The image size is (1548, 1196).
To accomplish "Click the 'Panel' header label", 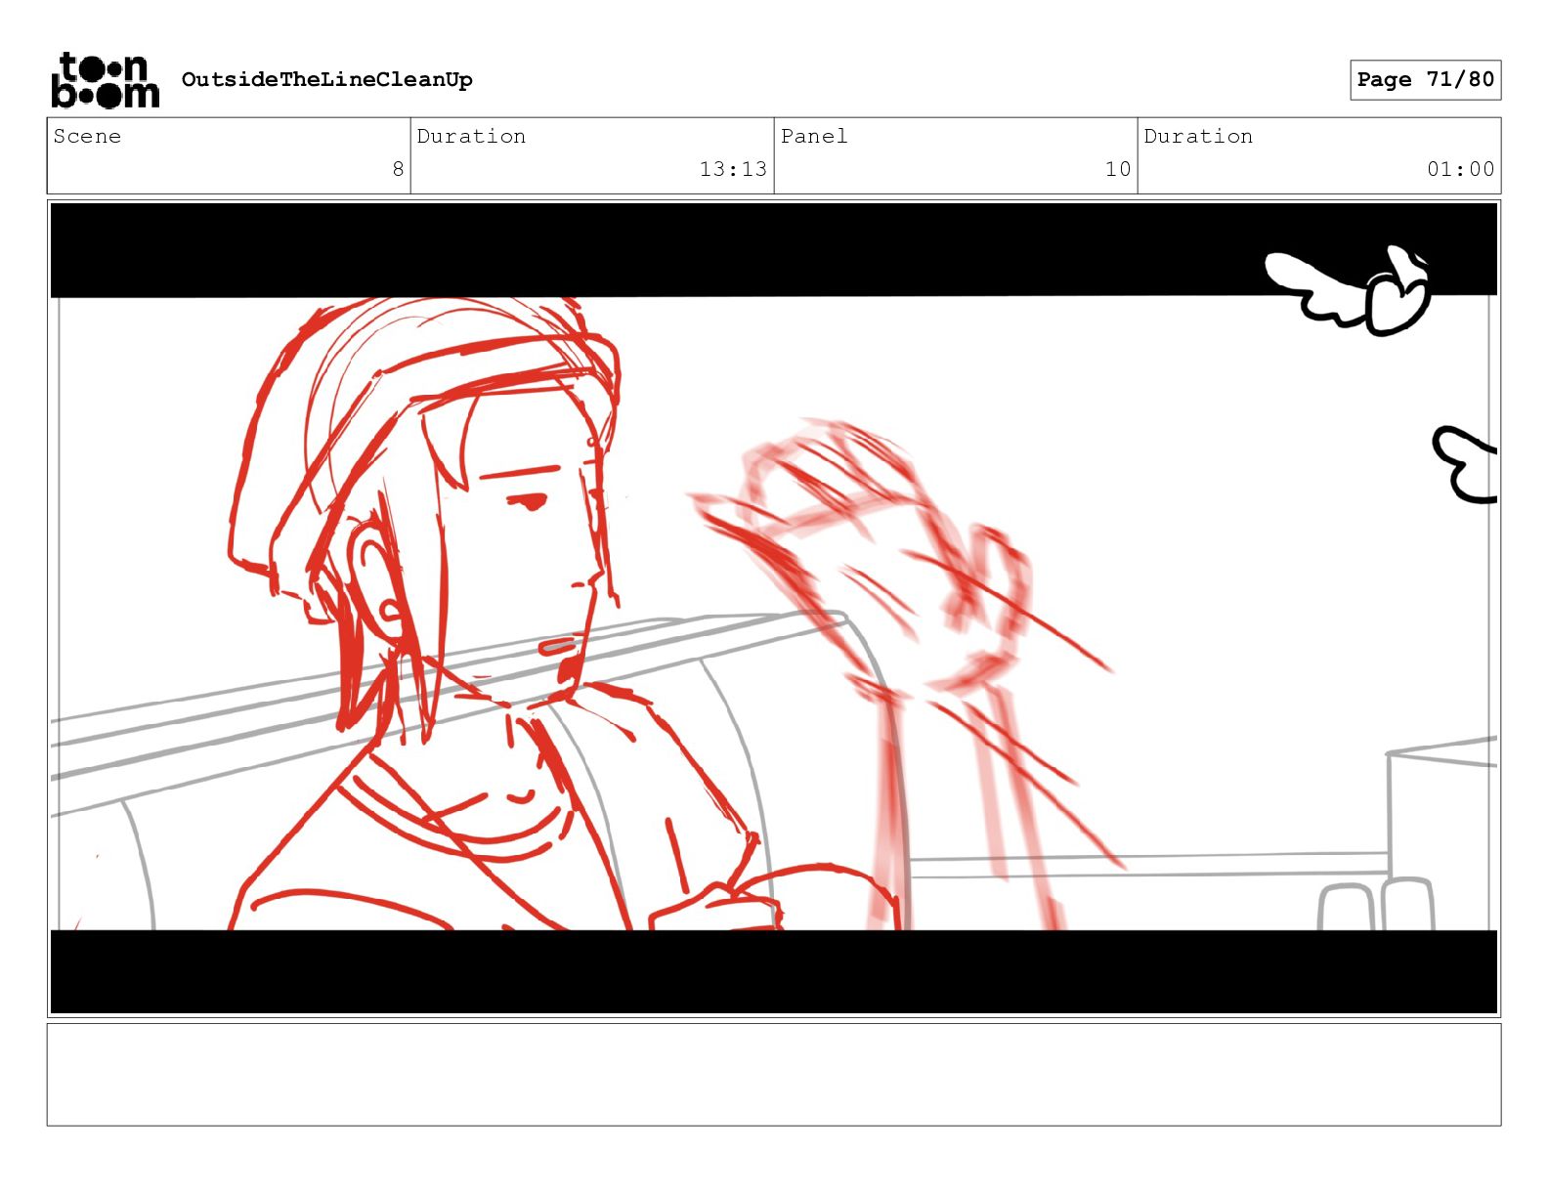I will point(814,137).
